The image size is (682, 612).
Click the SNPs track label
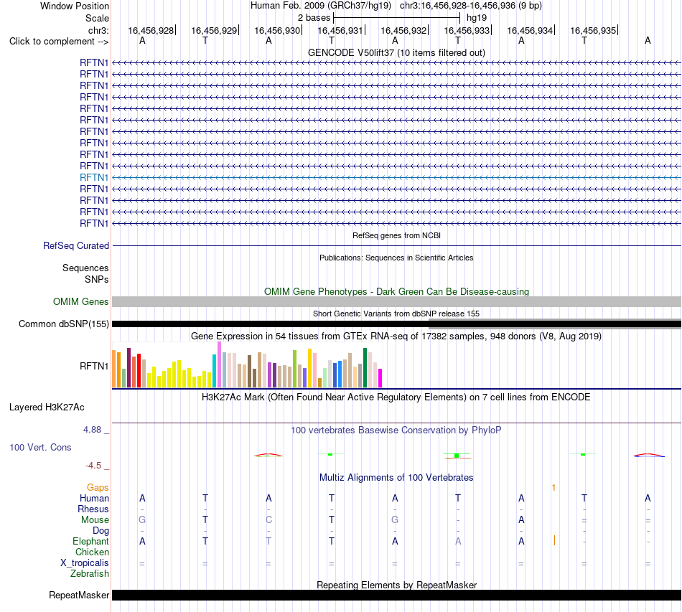97,280
